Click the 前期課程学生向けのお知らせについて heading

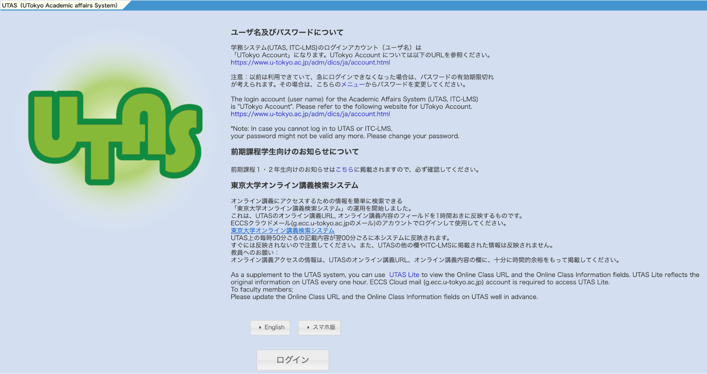tap(295, 152)
